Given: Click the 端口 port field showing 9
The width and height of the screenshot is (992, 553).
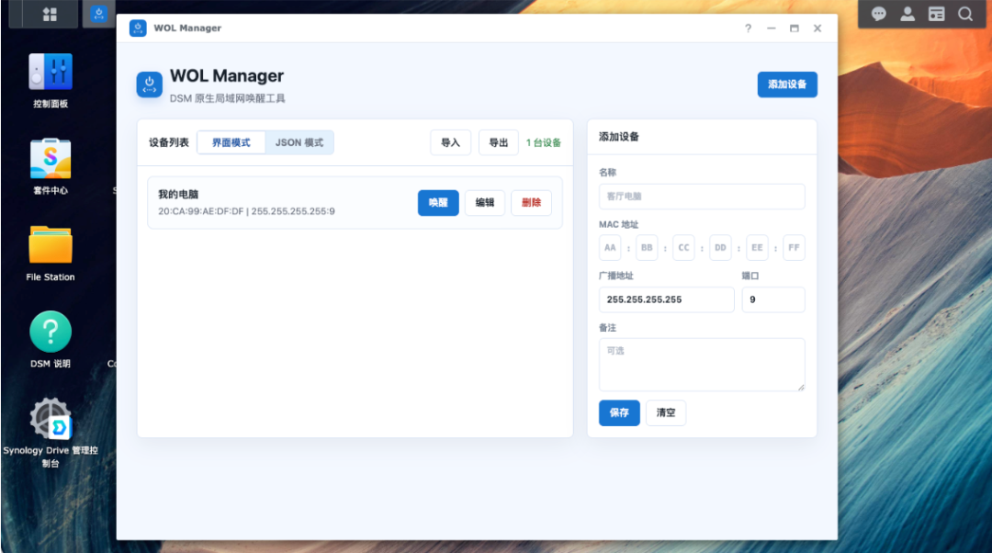Looking at the screenshot, I should 773,299.
